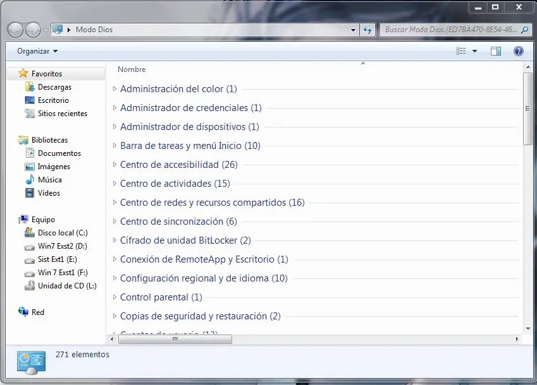The image size is (537, 385).
Task: Click the Red network icon
Action: (23, 312)
